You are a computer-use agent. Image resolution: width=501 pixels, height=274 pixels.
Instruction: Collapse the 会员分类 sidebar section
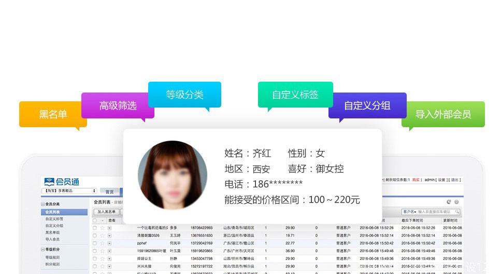[43, 204]
